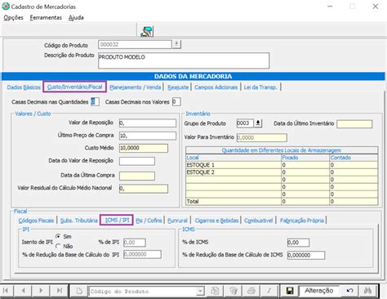The height and width of the screenshot is (299, 387).
Task: Click Grupo de Produto code field
Action: tap(245, 123)
